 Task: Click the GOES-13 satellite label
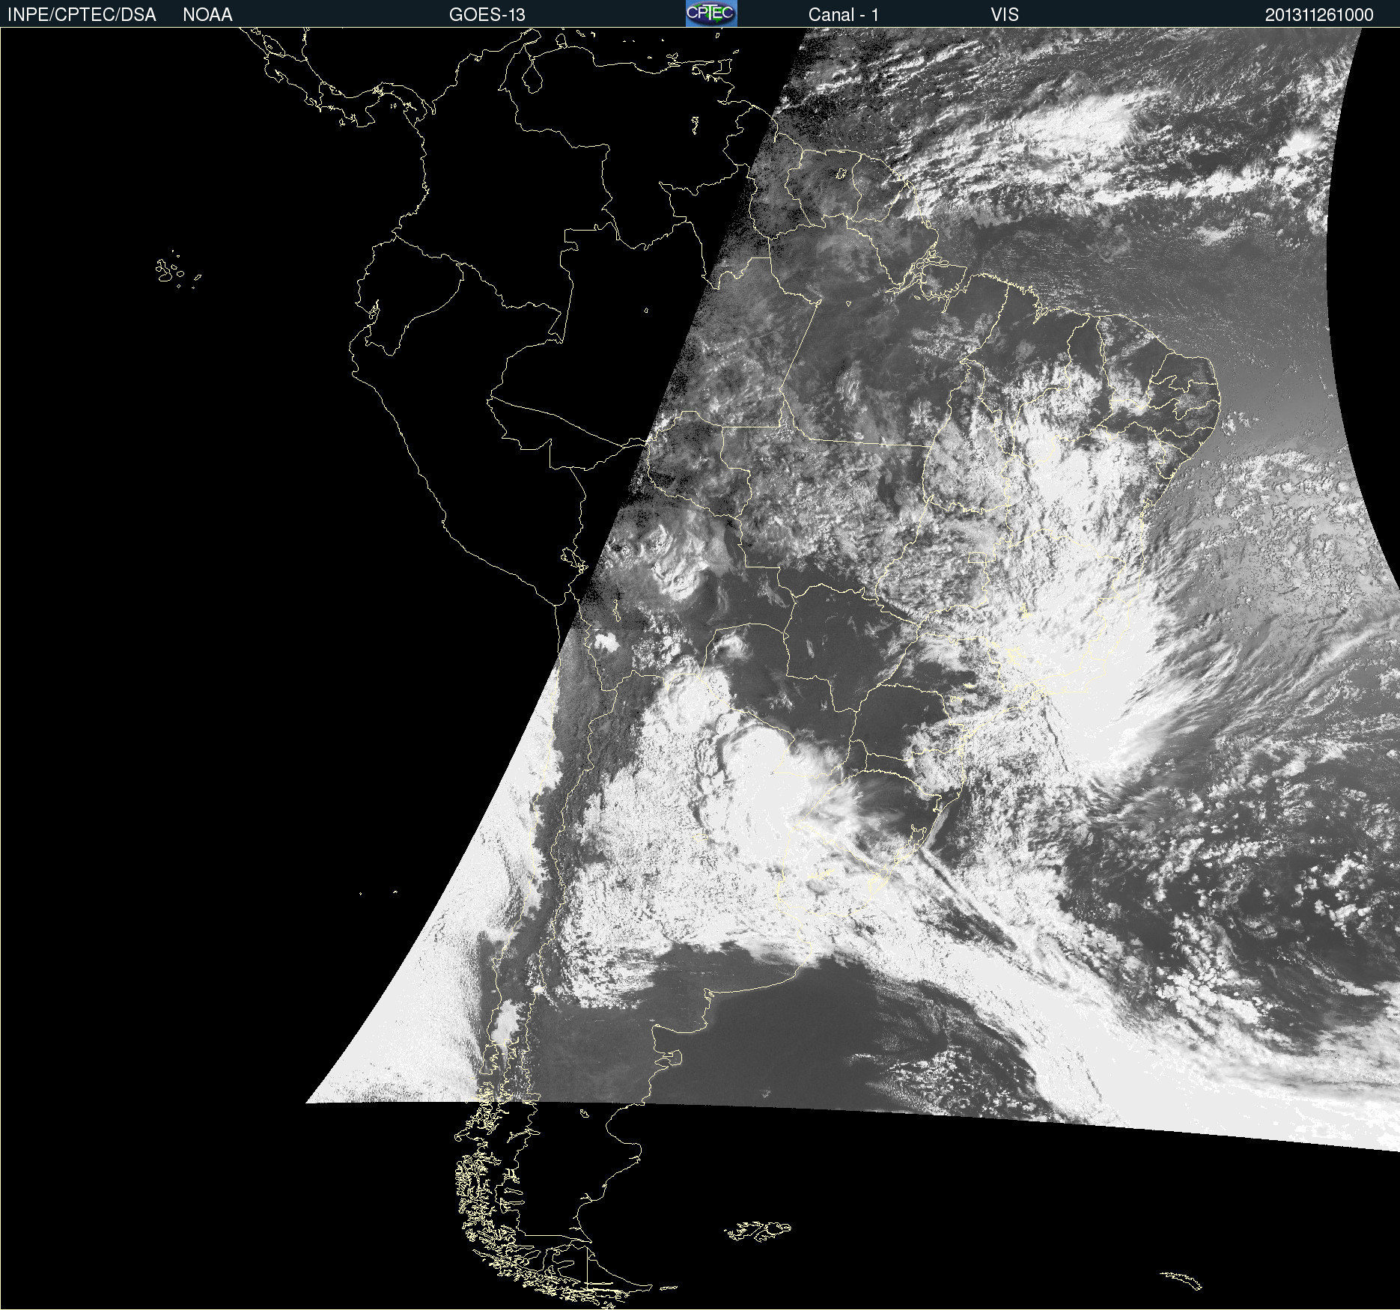pos(487,15)
